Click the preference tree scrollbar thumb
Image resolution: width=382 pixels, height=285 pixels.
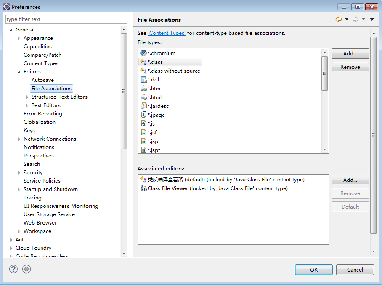tap(124, 91)
